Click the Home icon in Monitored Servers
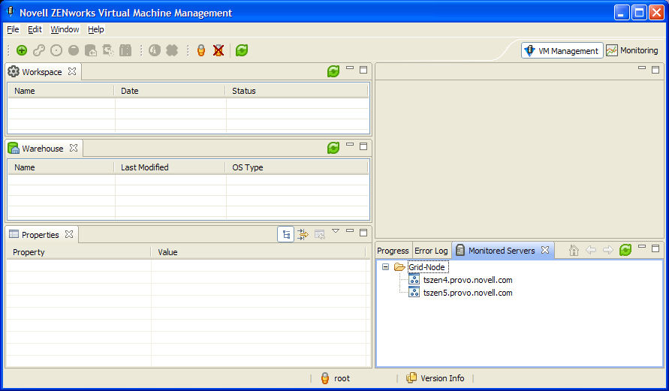 [x=574, y=250]
